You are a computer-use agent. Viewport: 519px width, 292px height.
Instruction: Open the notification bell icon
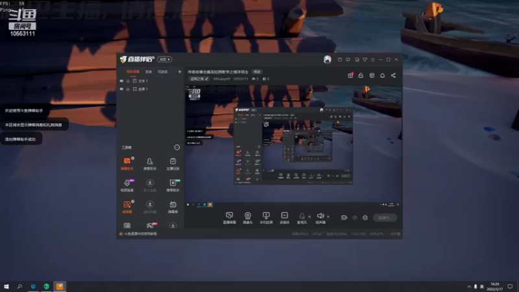382,75
